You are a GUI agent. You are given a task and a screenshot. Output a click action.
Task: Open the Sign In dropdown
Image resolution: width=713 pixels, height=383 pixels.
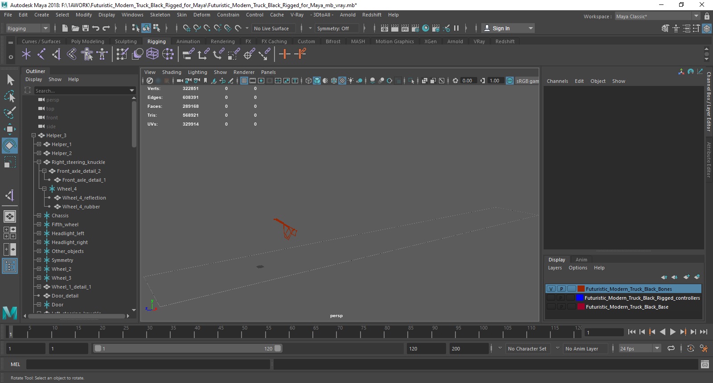(508, 28)
